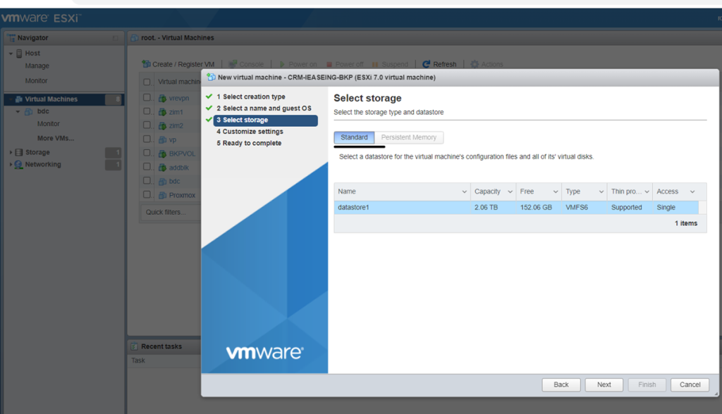Select the datastore1 row

coord(402,208)
